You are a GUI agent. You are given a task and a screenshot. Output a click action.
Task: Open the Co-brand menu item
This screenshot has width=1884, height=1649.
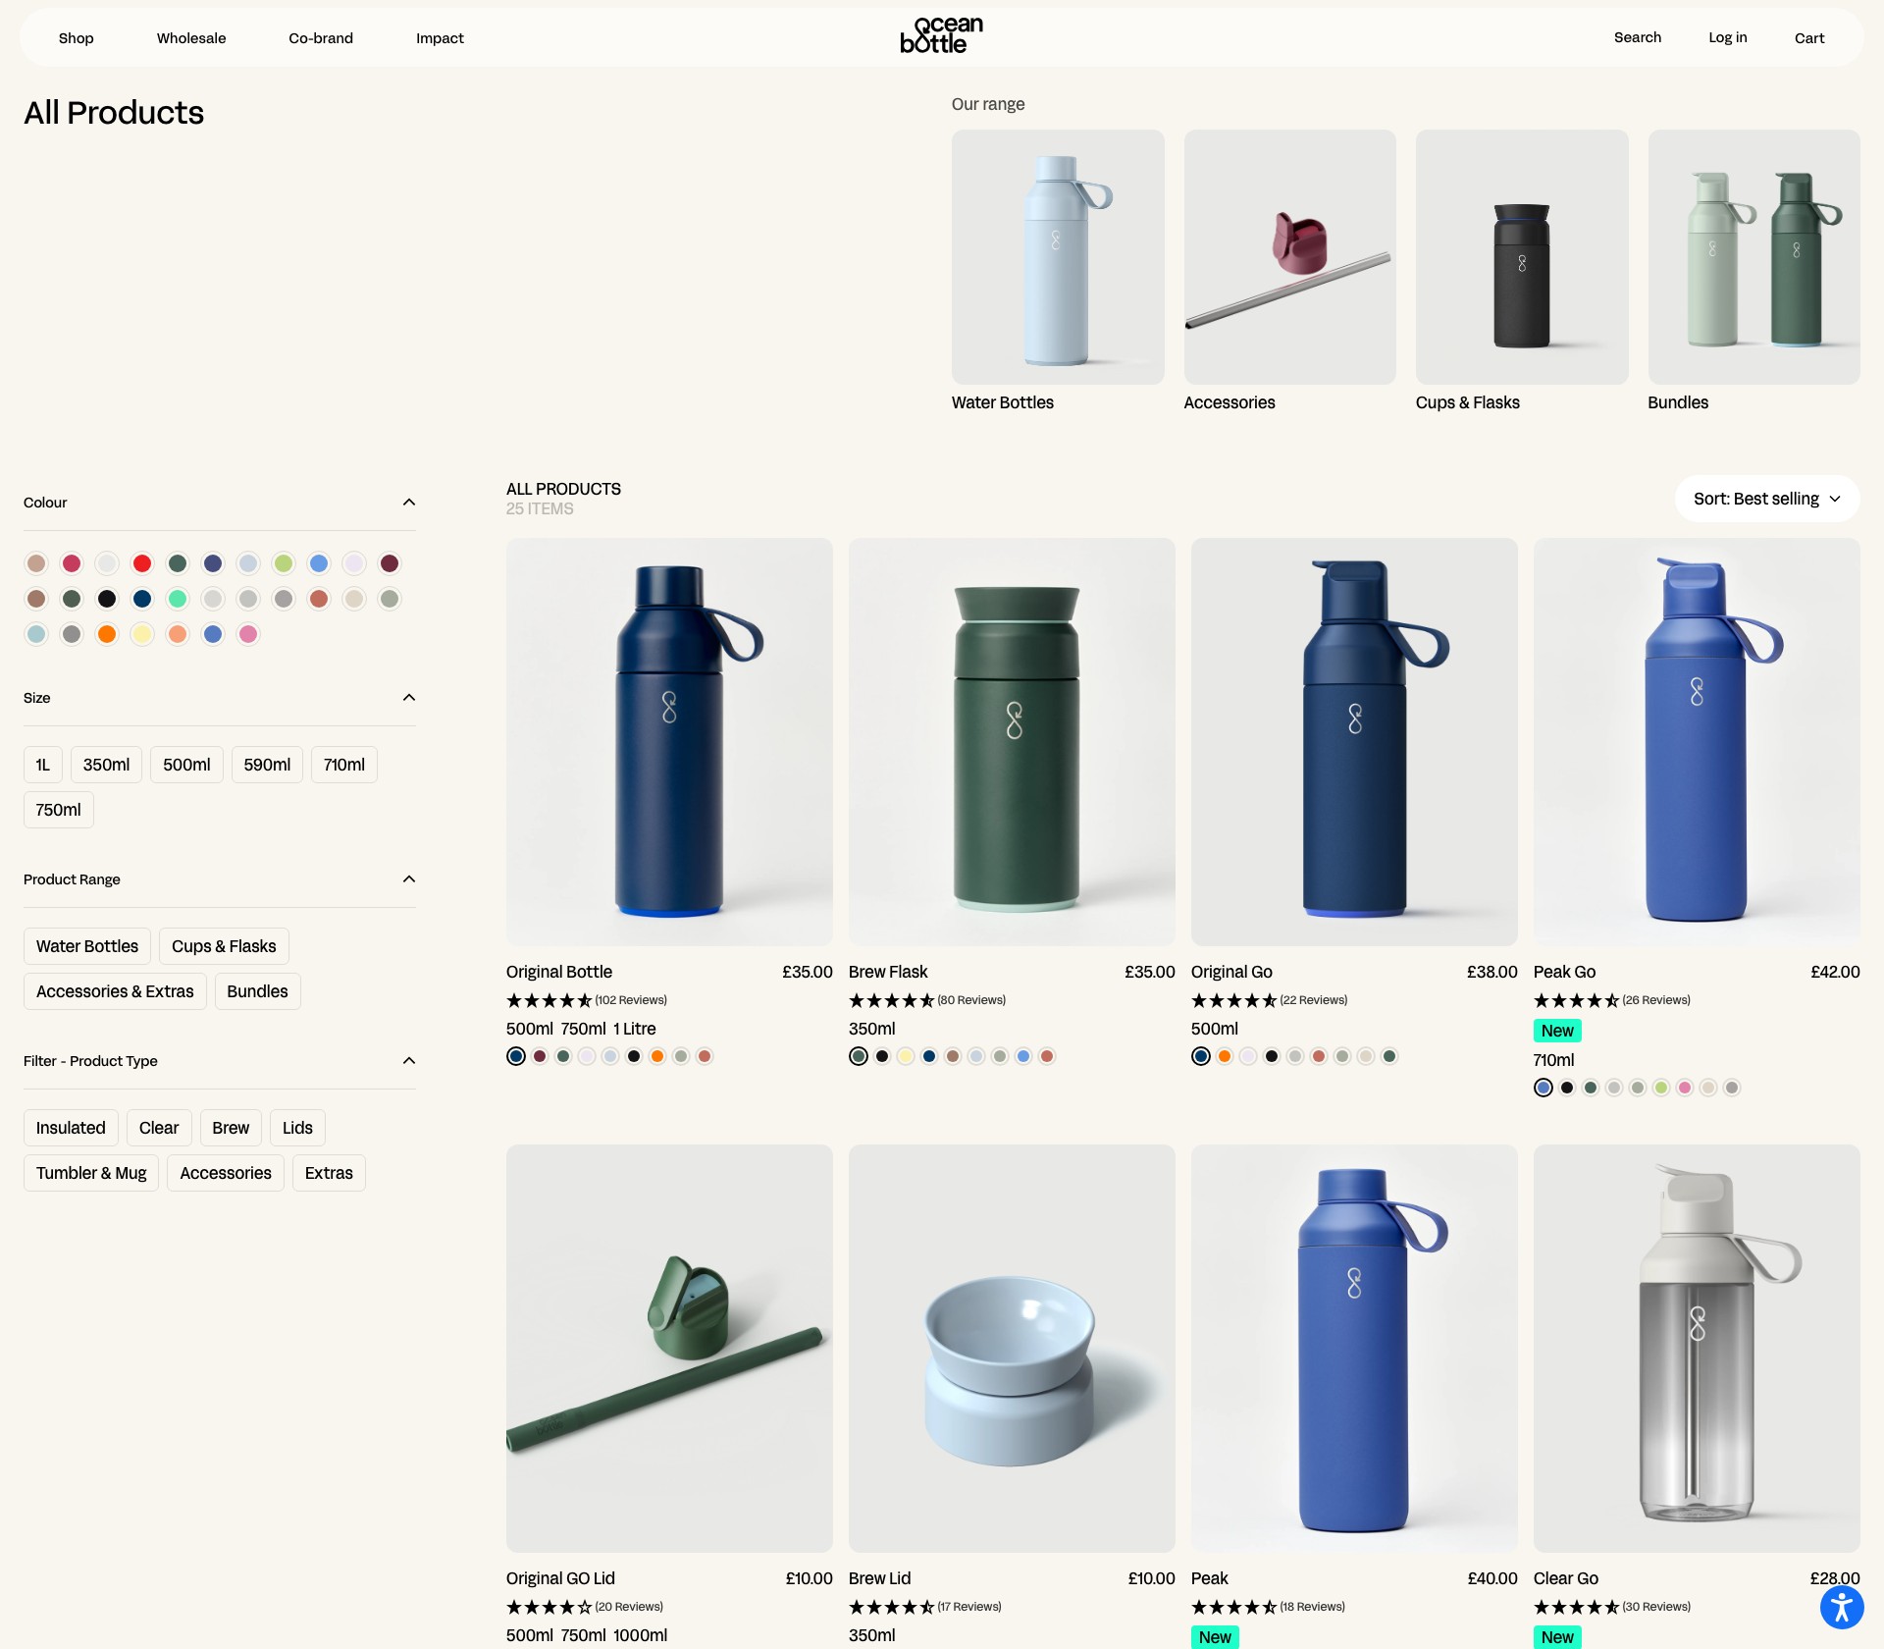pos(321,38)
